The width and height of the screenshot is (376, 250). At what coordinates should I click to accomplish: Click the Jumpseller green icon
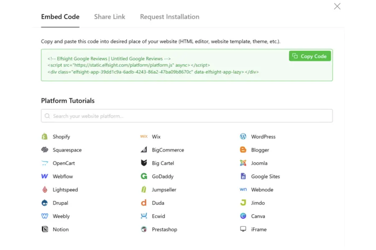tap(144, 190)
